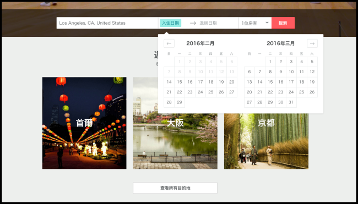The height and width of the screenshot is (204, 358).
Task: Pick February 25 in the calendar
Action: pyautogui.click(x=211, y=92)
